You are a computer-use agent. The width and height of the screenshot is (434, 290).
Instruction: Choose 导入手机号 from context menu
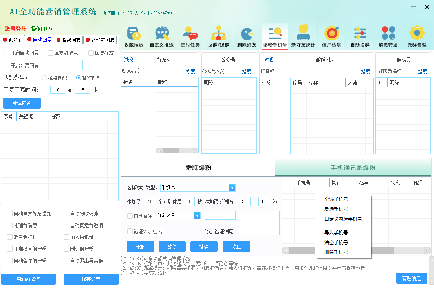336,232
